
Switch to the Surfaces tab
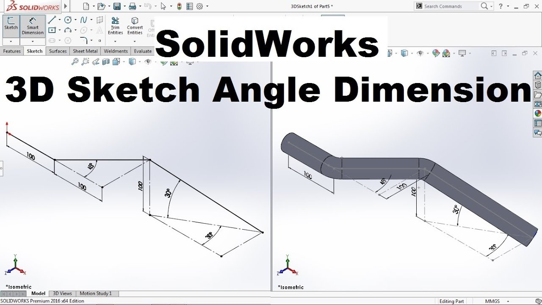(x=58, y=51)
